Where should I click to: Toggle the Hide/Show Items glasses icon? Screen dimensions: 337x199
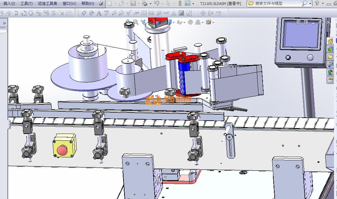[x=180, y=22]
